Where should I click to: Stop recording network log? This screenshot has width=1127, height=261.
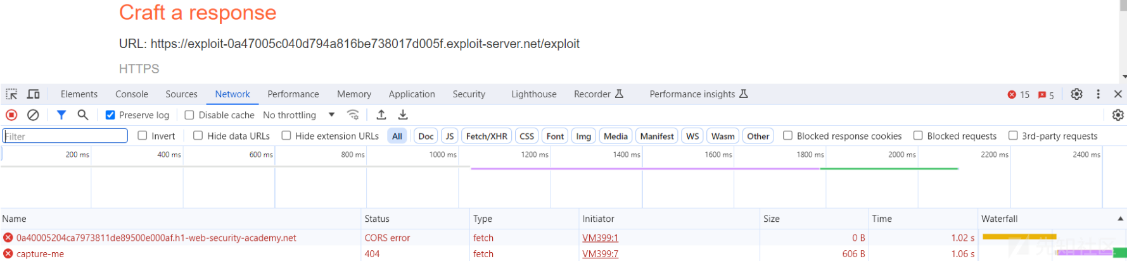[11, 115]
